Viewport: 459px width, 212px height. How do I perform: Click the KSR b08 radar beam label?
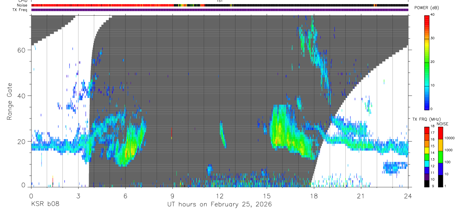point(45,205)
